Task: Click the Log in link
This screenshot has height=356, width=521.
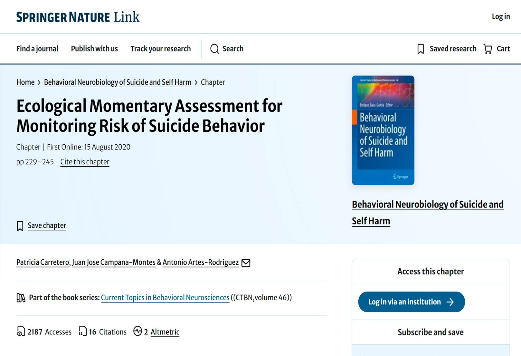Action: pos(501,16)
